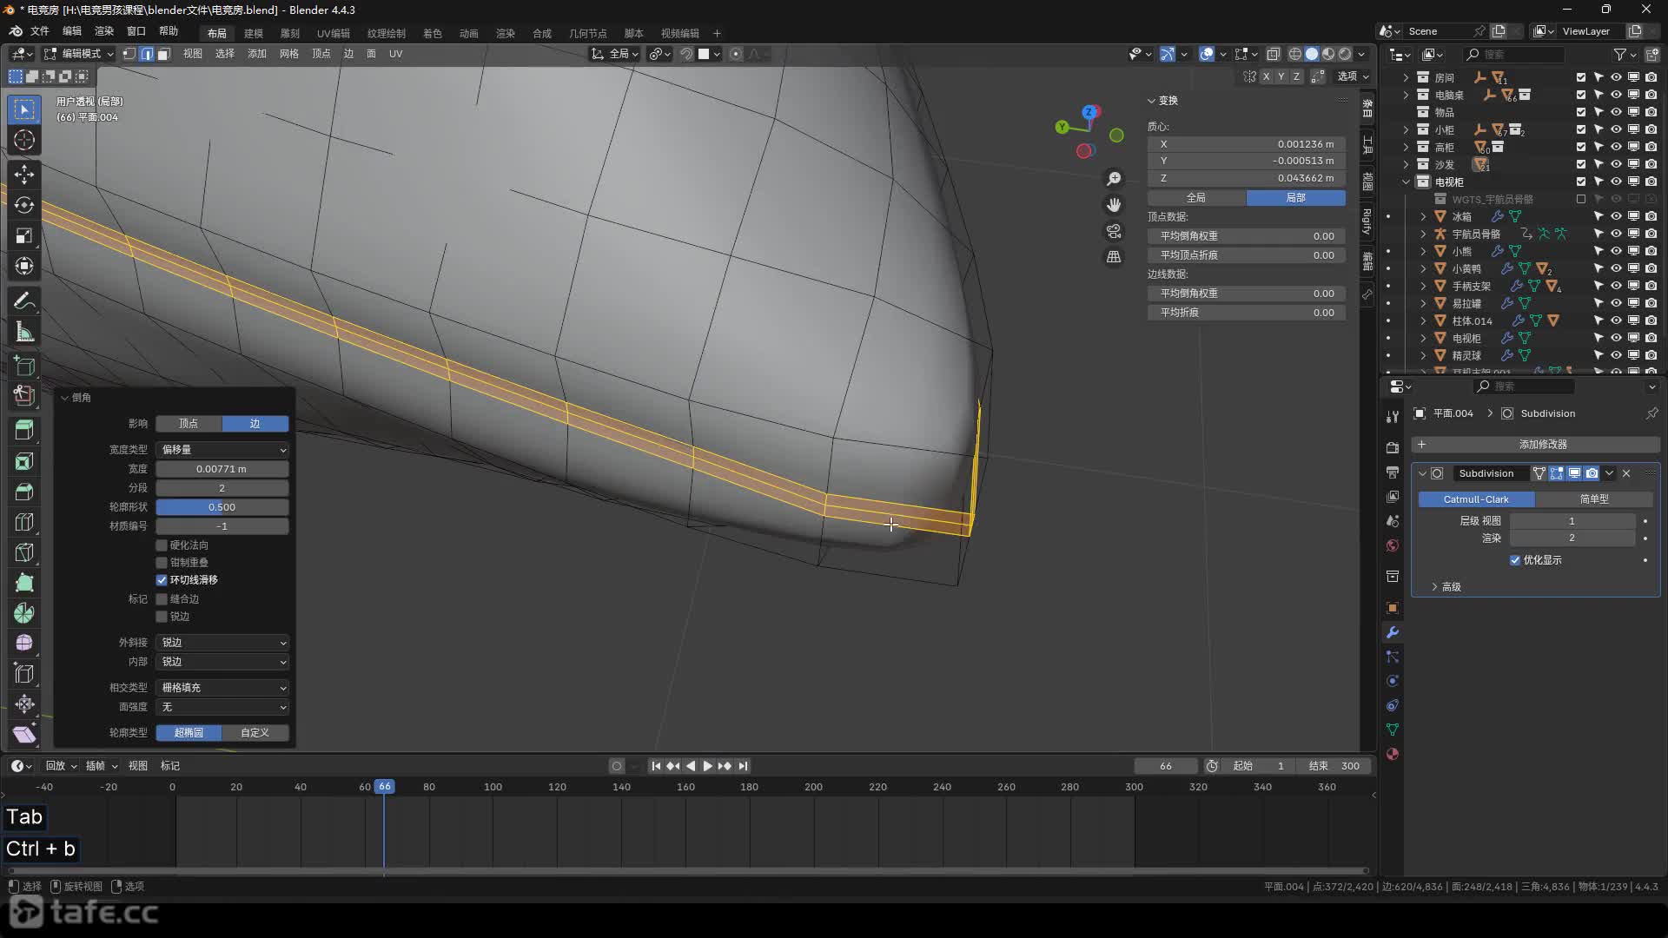This screenshot has width=1668, height=938.
Task: Click the zoom view magnifier icon
Action: click(x=1114, y=179)
